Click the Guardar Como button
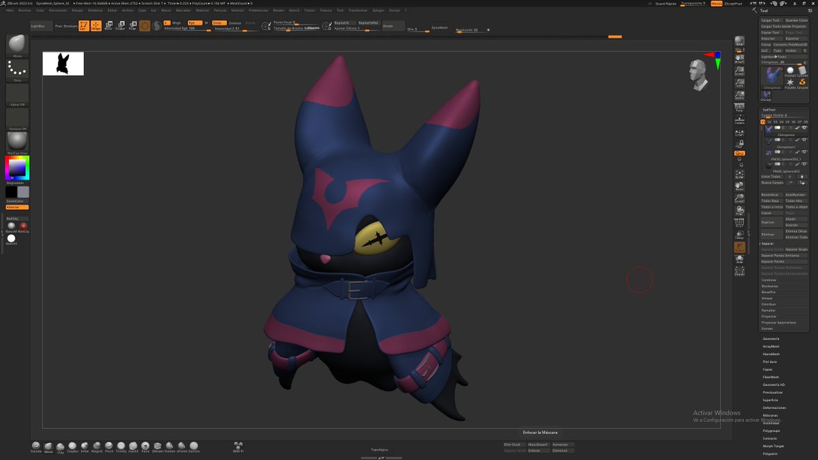The width and height of the screenshot is (818, 460). (x=796, y=20)
